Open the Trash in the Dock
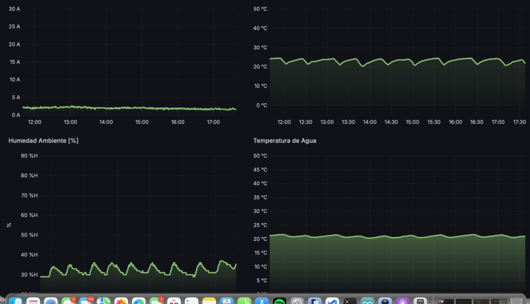The height and width of the screenshot is (304, 530). pos(516,300)
